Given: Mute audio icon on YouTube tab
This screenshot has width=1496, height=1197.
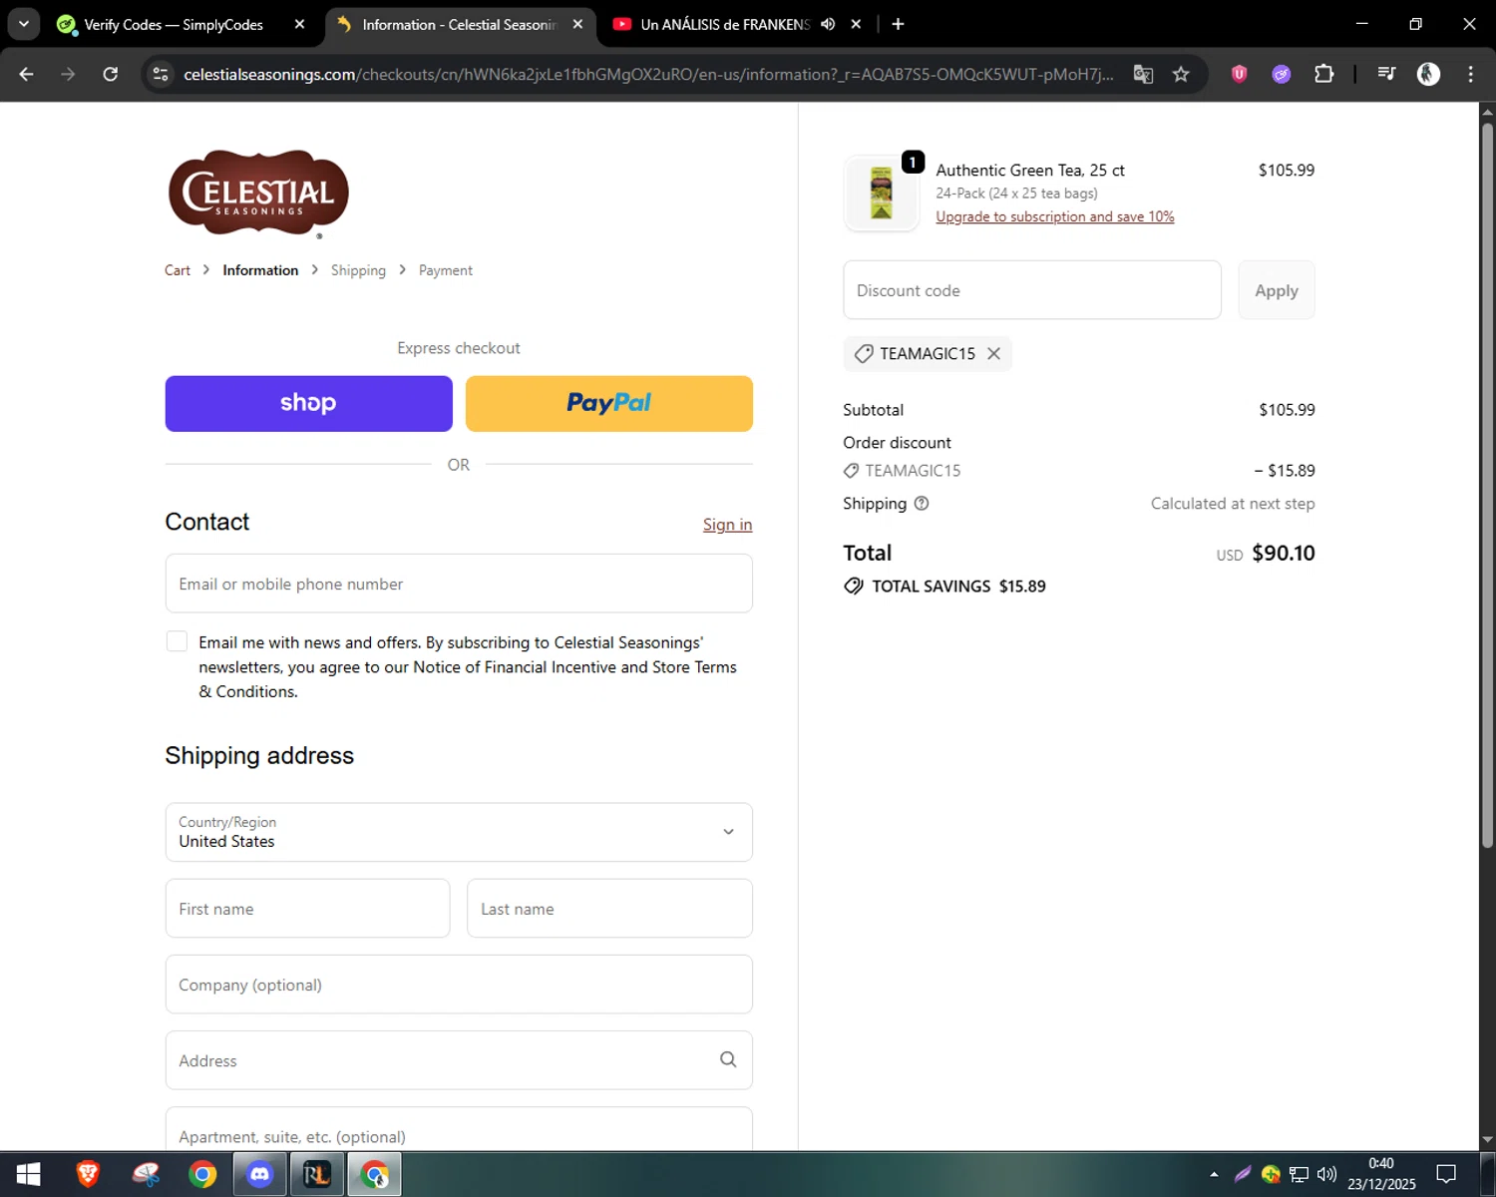Looking at the screenshot, I should 828,24.
